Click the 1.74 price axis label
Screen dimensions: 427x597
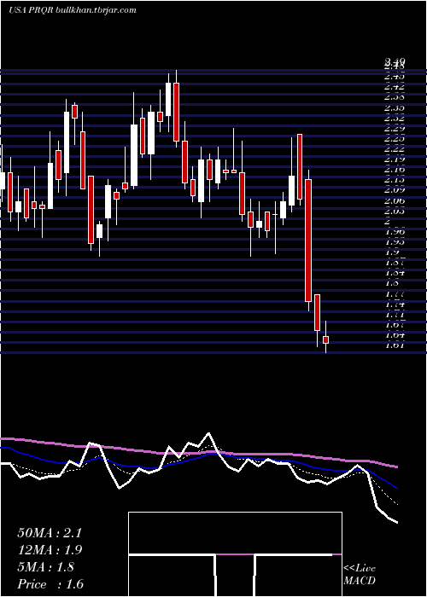tap(395, 304)
